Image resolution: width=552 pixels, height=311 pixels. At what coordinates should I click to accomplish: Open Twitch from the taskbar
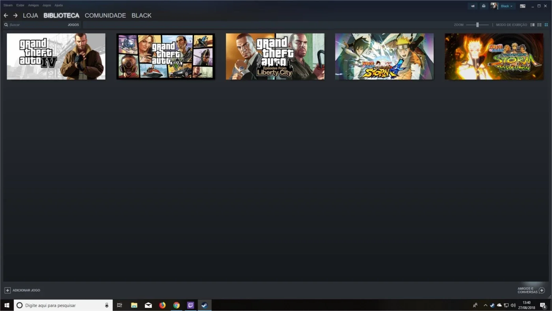click(190, 305)
